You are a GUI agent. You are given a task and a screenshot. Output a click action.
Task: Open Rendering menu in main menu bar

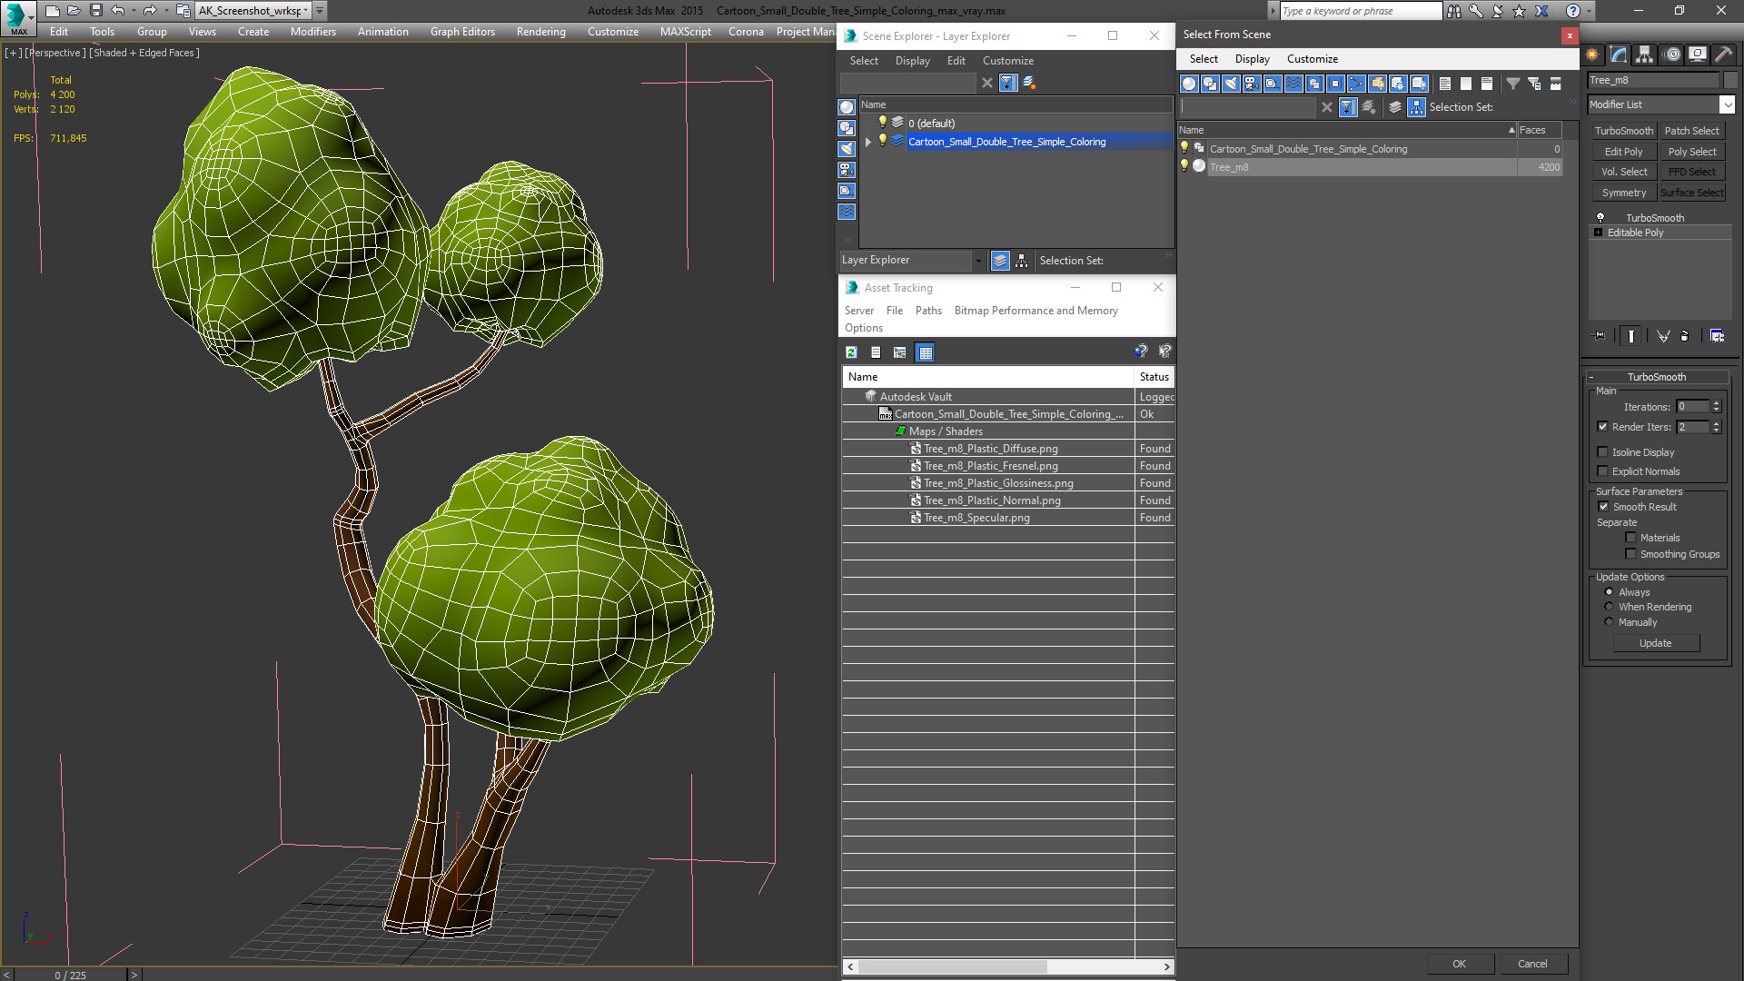(x=540, y=32)
